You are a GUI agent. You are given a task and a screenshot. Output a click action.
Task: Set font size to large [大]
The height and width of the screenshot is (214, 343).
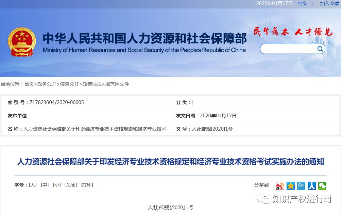pyautogui.click(x=33, y=185)
